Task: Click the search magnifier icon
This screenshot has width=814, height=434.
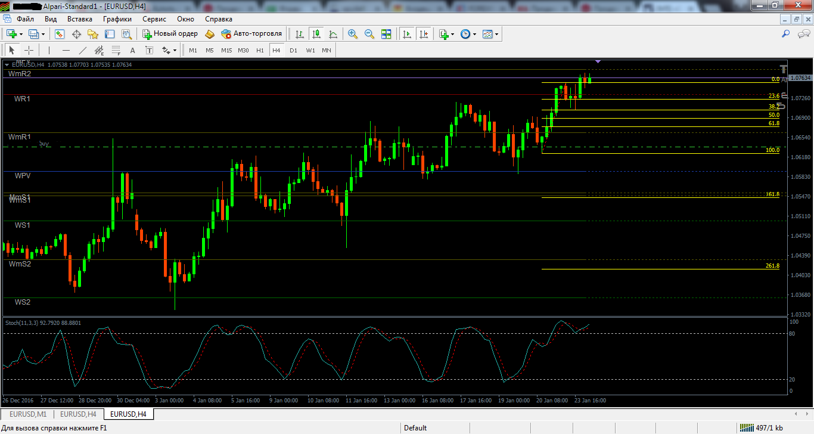Action: click(786, 34)
